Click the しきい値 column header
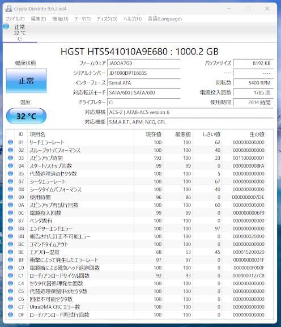 pyautogui.click(x=211, y=134)
